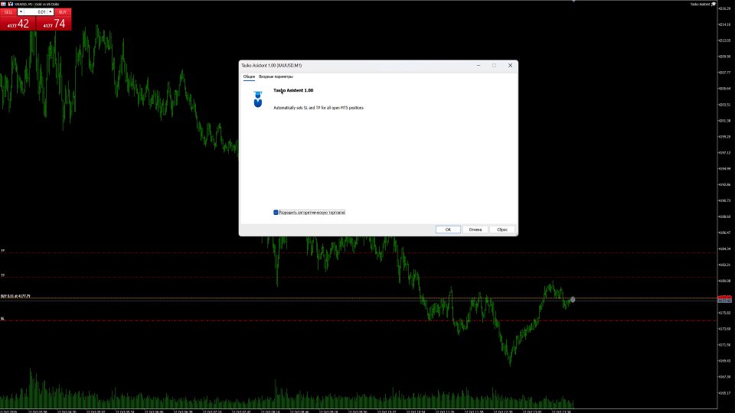Click the Automatically sets SL and TP description
The image size is (735, 413).
click(x=318, y=108)
